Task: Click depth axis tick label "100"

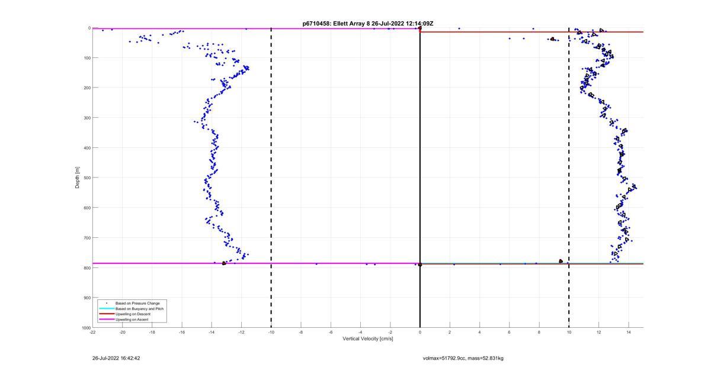Action: [x=87, y=58]
